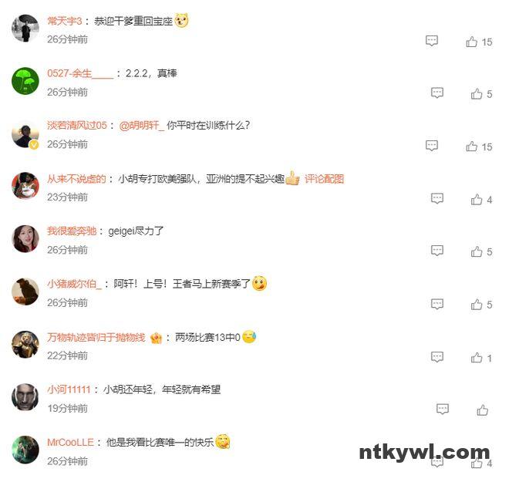
Task: Click 我很爱奔驰's avatar photo
Action: (25, 238)
